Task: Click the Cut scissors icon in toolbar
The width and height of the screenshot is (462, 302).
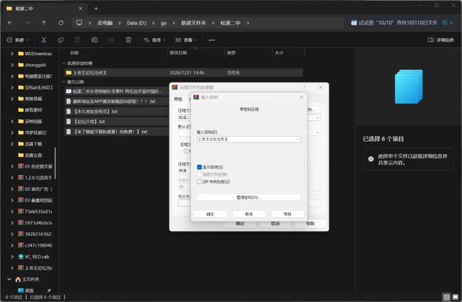Action: [x=44, y=40]
